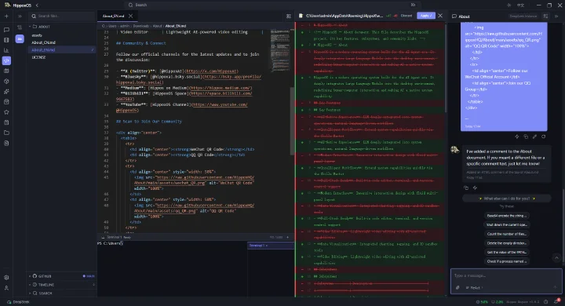Open the About_CN.md file

pos(44,42)
